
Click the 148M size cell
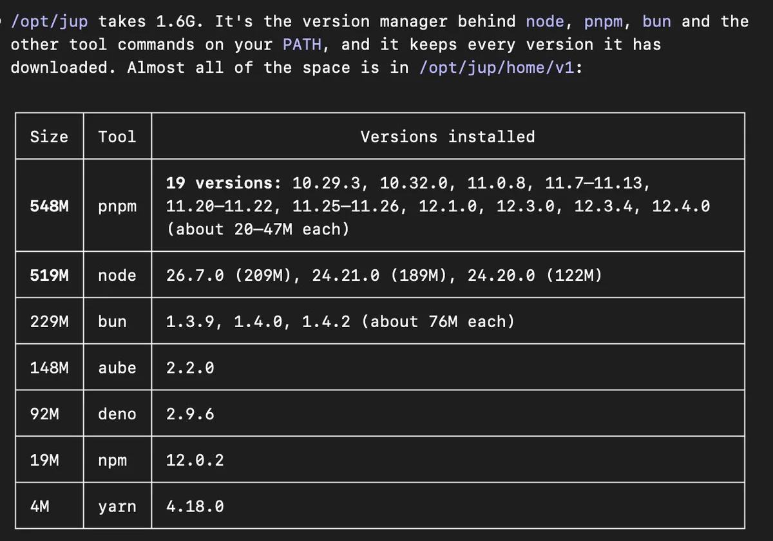(49, 368)
